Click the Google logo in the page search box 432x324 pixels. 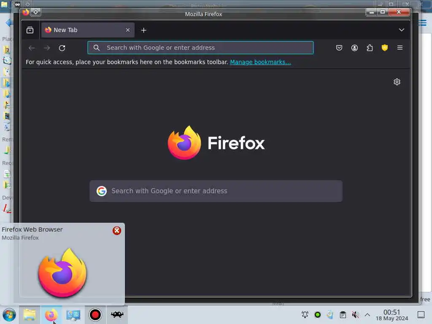(101, 191)
